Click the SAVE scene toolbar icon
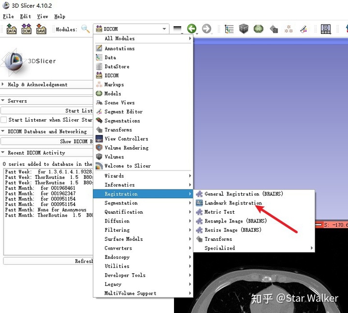 click(x=41, y=29)
